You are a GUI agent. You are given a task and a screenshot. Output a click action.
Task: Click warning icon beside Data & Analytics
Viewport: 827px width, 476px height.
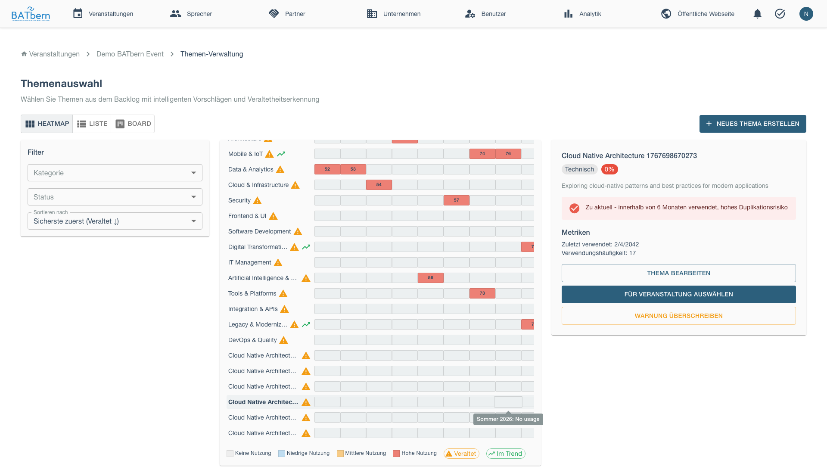tap(280, 170)
